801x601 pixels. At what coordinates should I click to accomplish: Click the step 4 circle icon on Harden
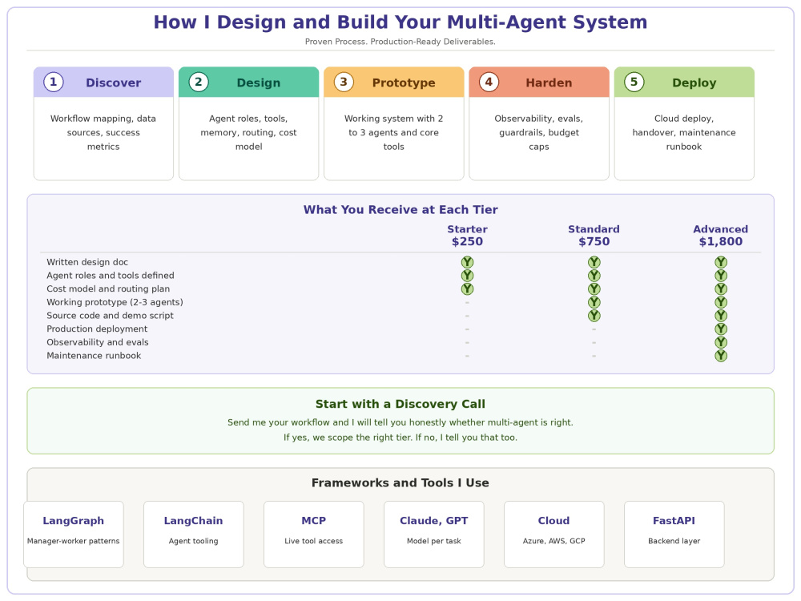489,82
